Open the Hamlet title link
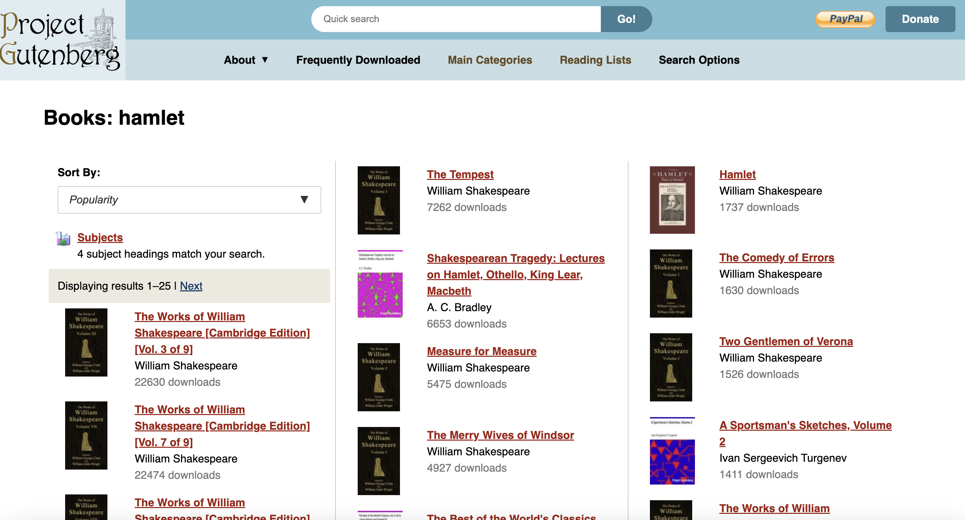This screenshot has width=965, height=520. tap(737, 174)
